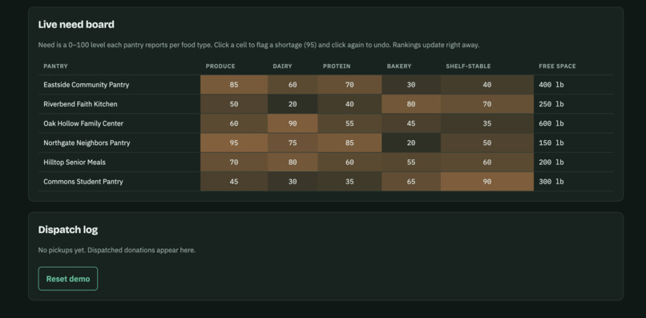
Task: Flag Oak Hollow Family Center protein cell 55
Action: click(349, 123)
